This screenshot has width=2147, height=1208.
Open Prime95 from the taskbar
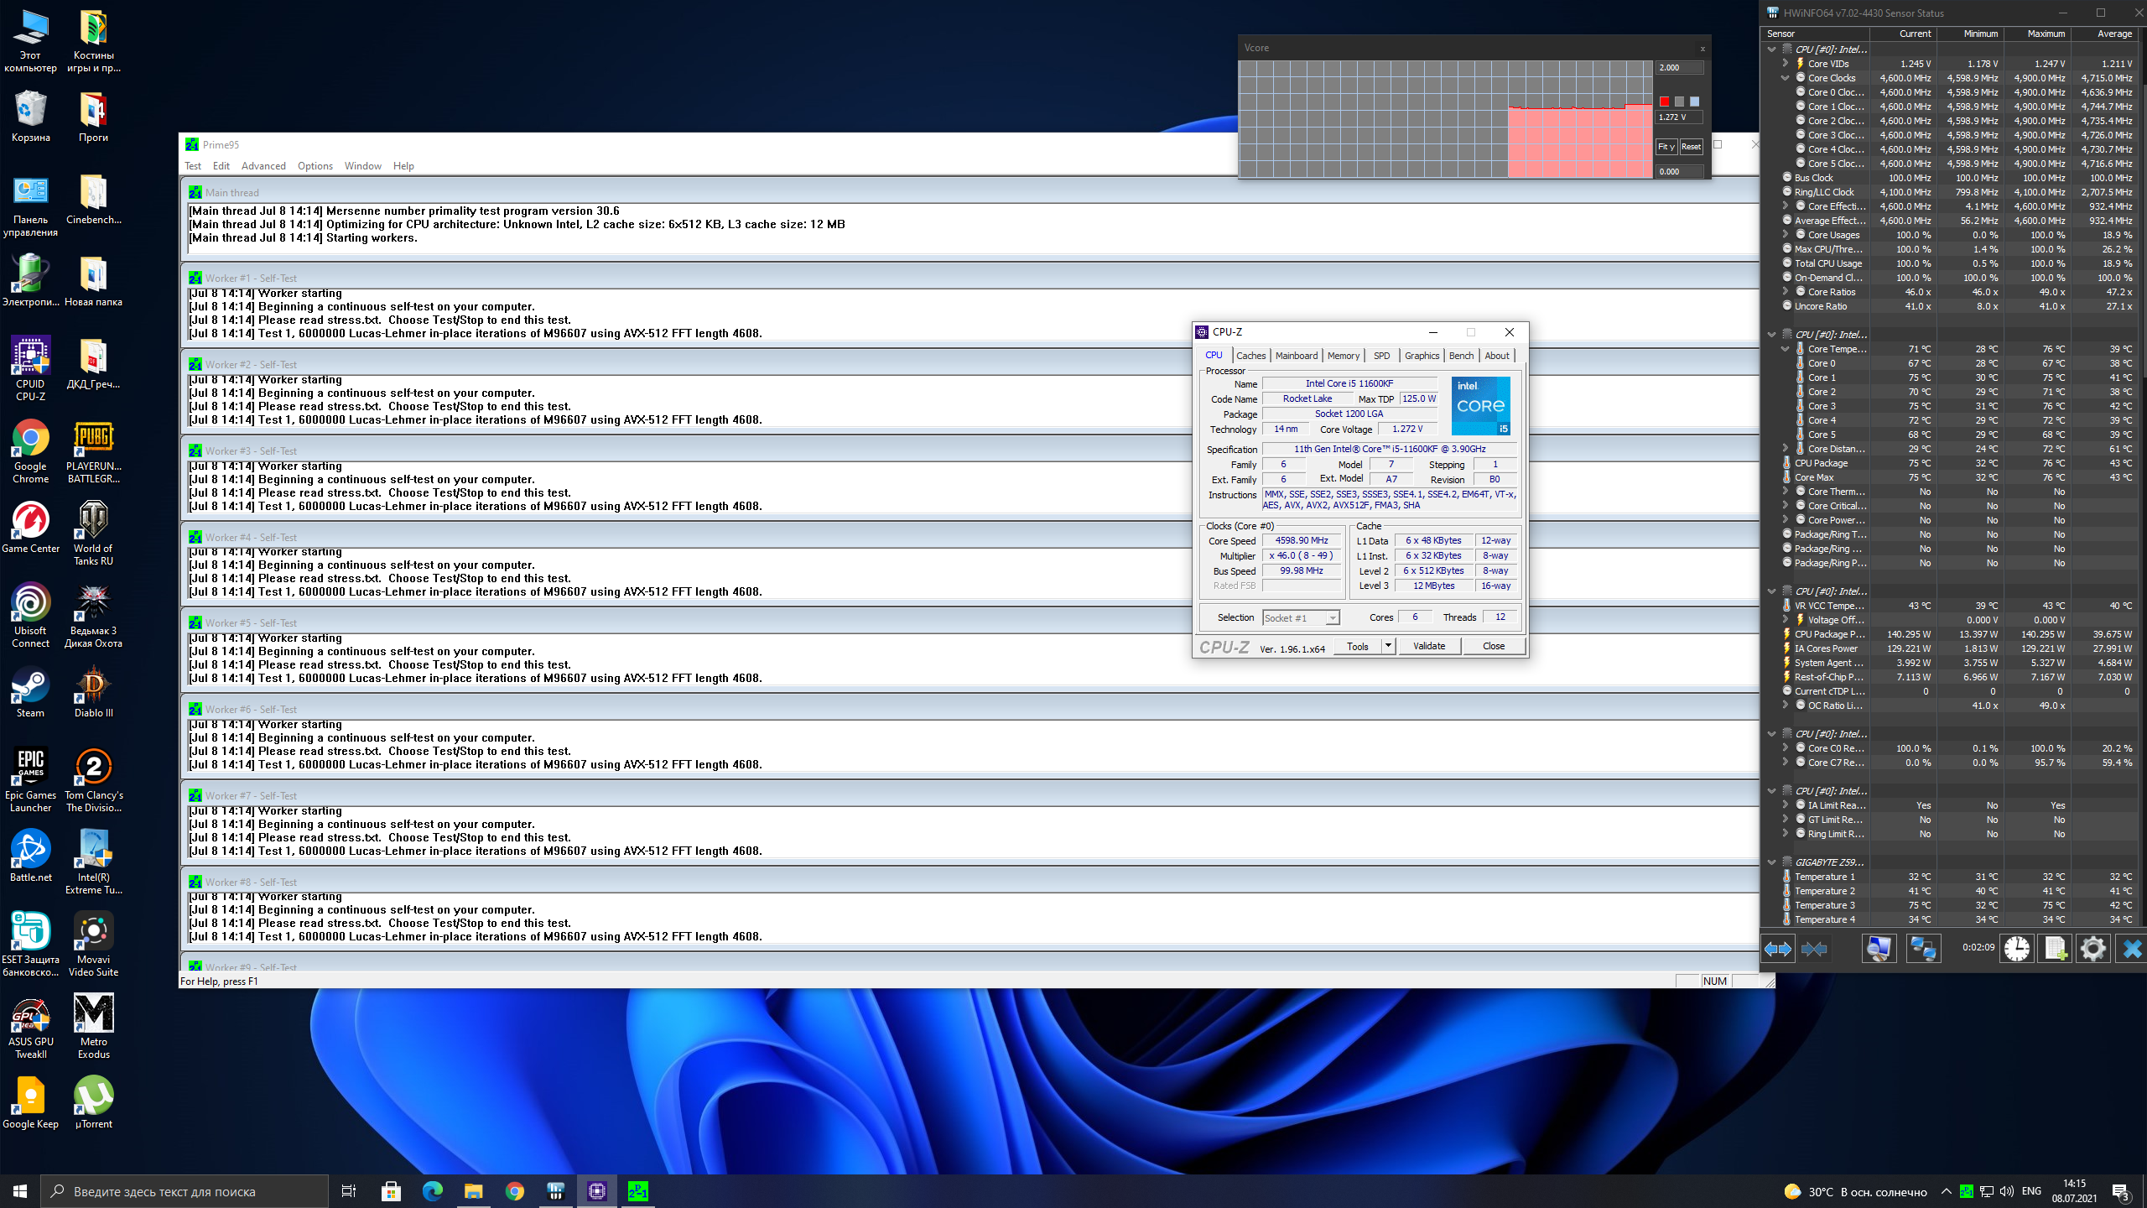click(637, 1191)
